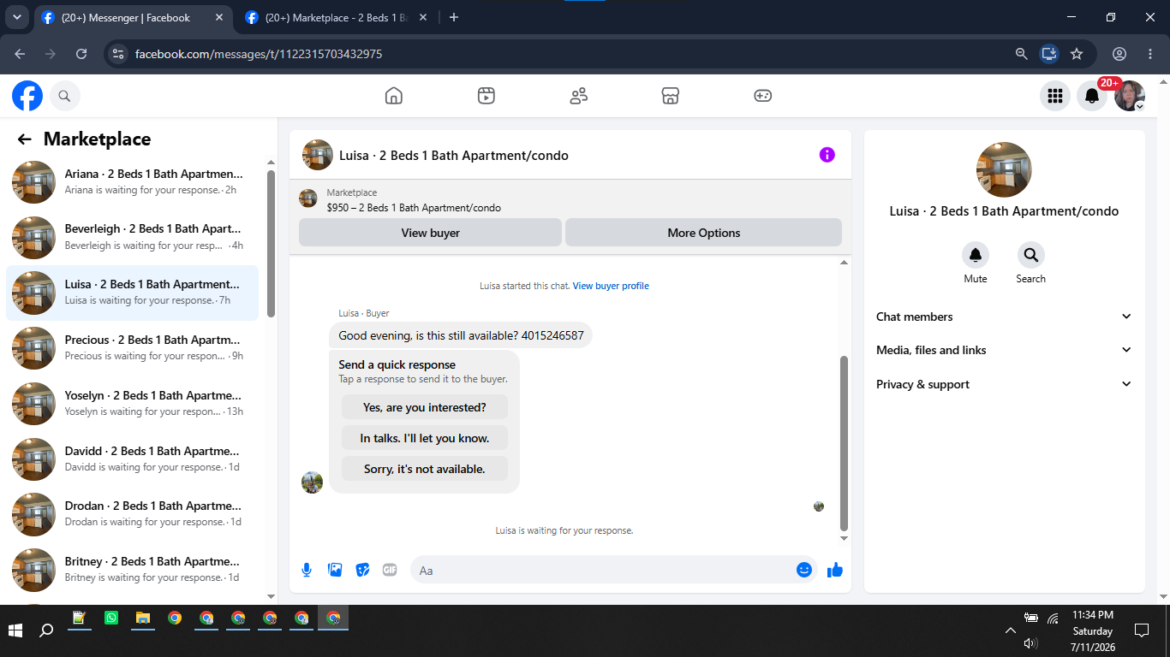This screenshot has width=1170, height=657.
Task: Attach a photo with the image icon
Action: click(x=335, y=570)
